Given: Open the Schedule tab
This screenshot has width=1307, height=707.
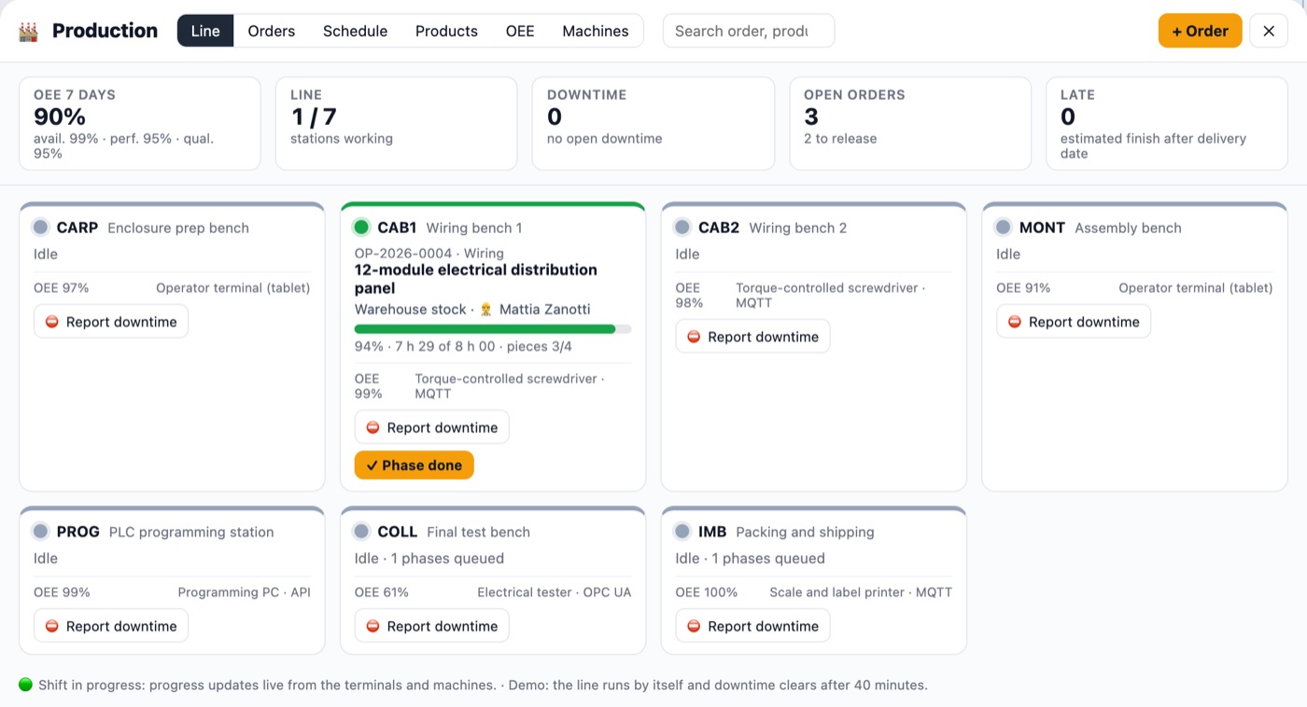Looking at the screenshot, I should tap(355, 31).
